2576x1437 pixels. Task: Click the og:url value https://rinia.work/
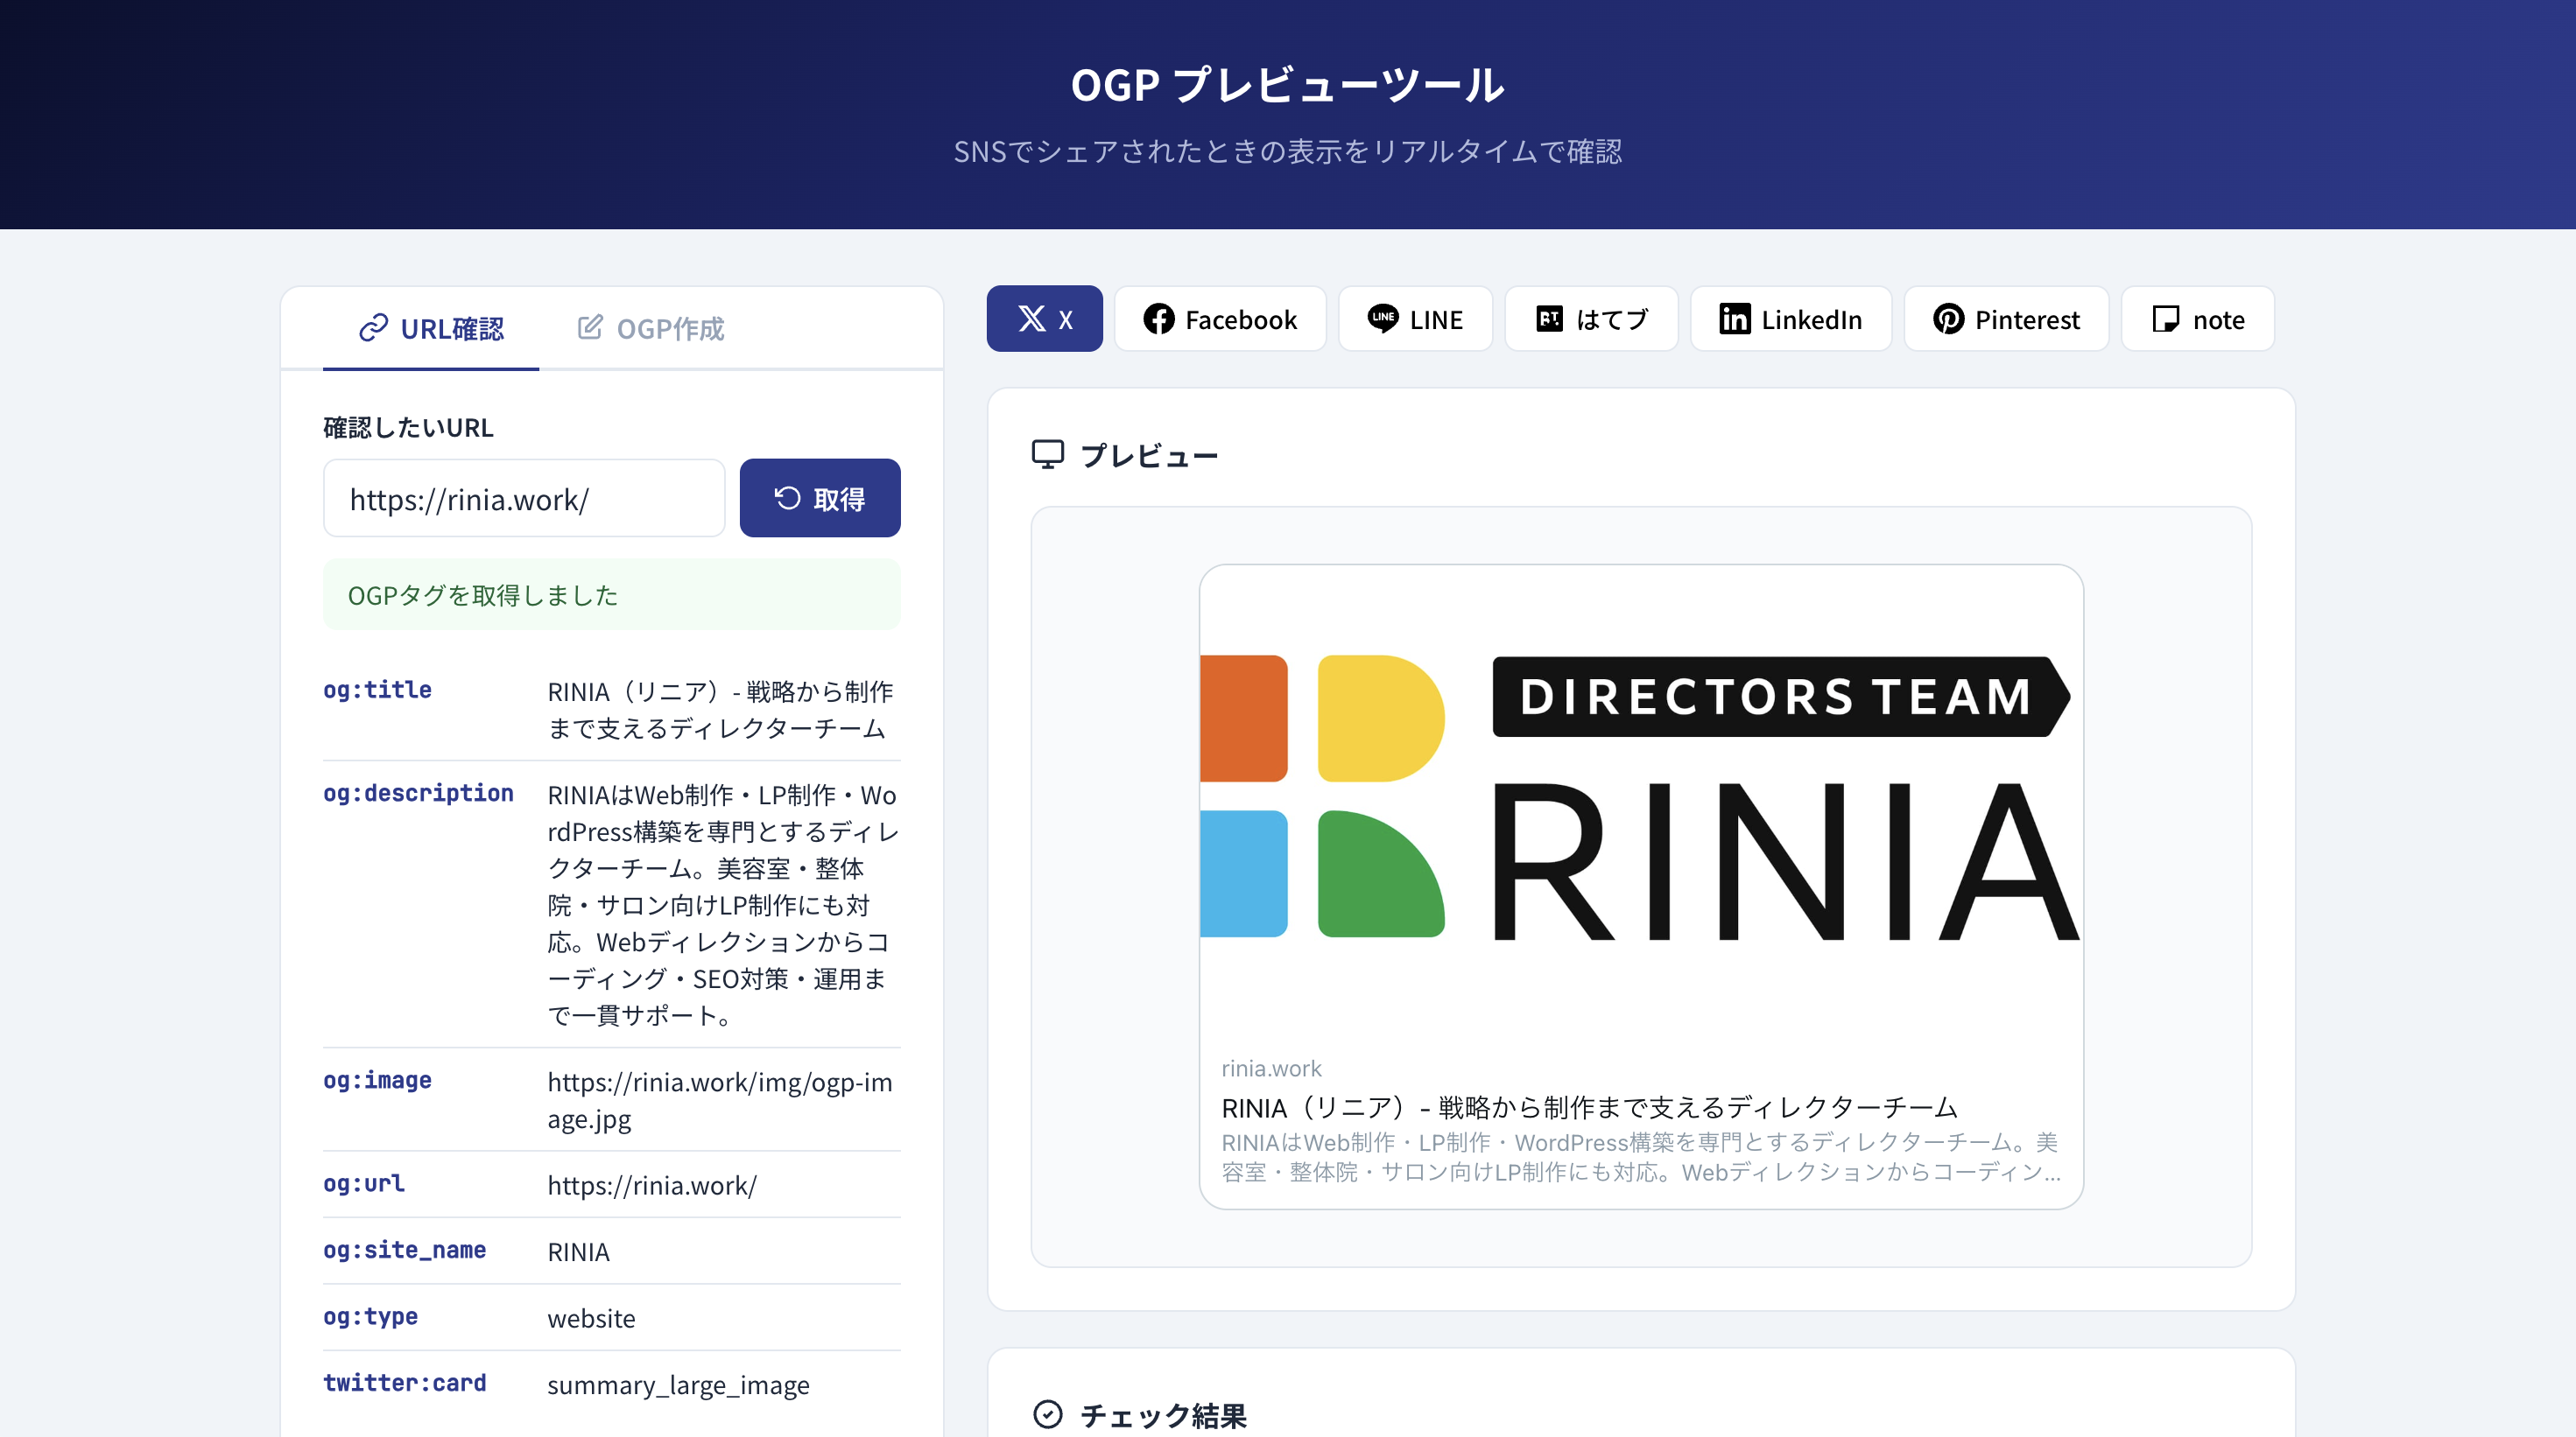coord(652,1184)
